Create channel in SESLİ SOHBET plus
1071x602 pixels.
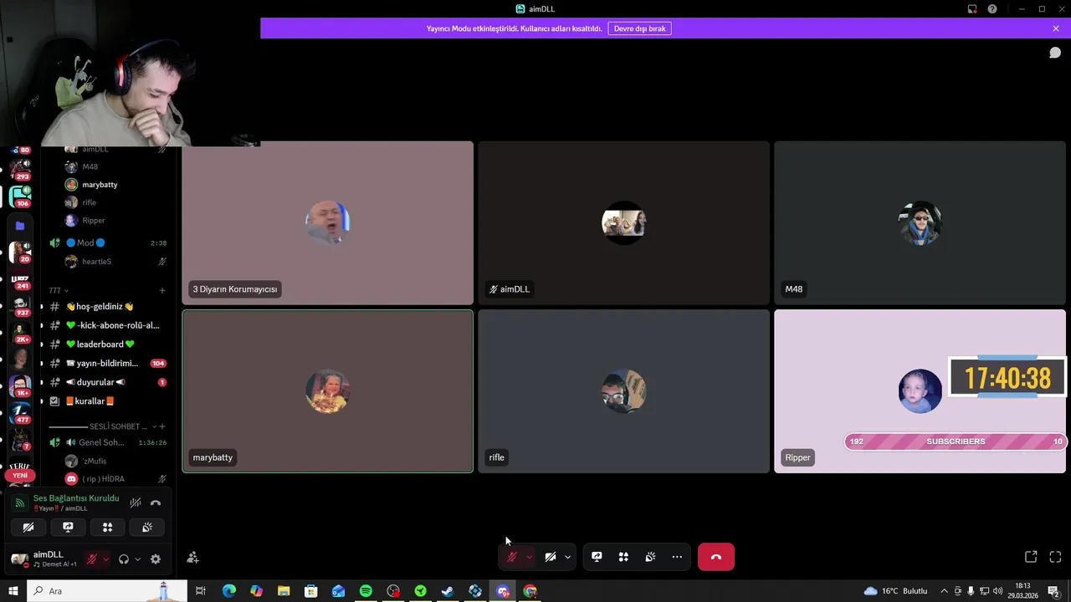click(162, 426)
